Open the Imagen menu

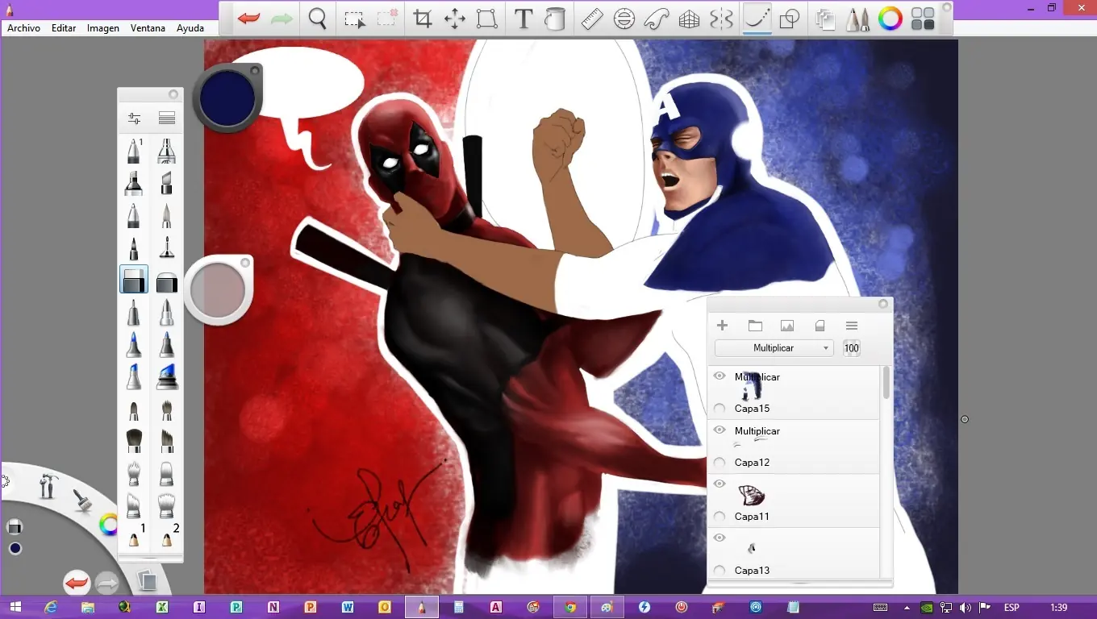pos(103,28)
